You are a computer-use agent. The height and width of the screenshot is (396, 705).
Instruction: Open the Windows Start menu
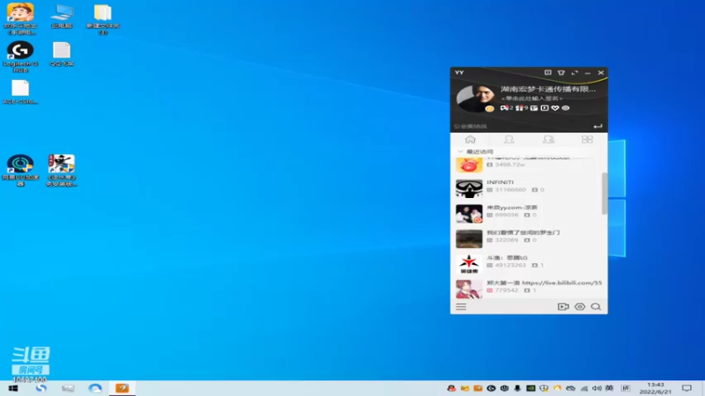coord(12,388)
